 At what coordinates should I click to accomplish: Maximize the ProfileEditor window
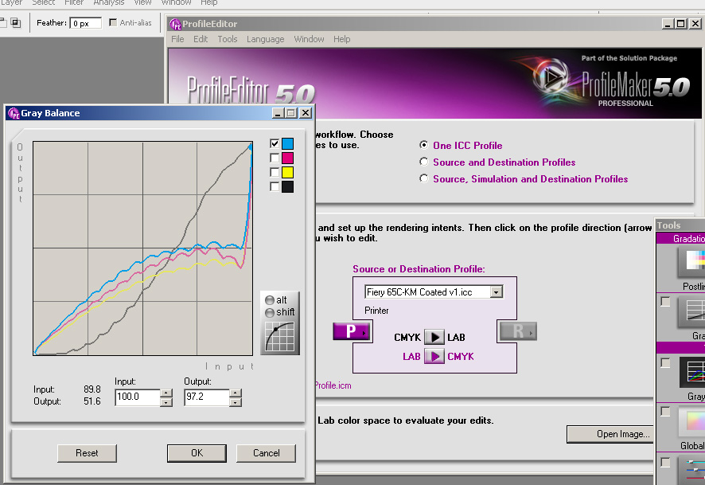[x=681, y=23]
